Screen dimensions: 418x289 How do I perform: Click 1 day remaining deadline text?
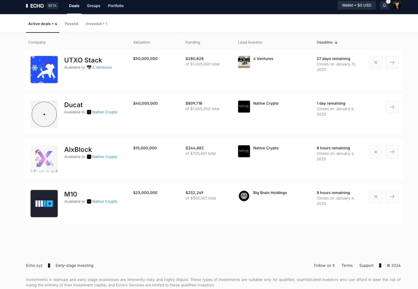tap(331, 103)
